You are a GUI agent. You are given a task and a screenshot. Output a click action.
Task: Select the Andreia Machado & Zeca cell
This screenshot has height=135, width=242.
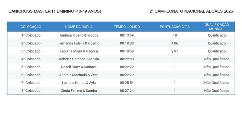pyautogui.click(x=79, y=75)
